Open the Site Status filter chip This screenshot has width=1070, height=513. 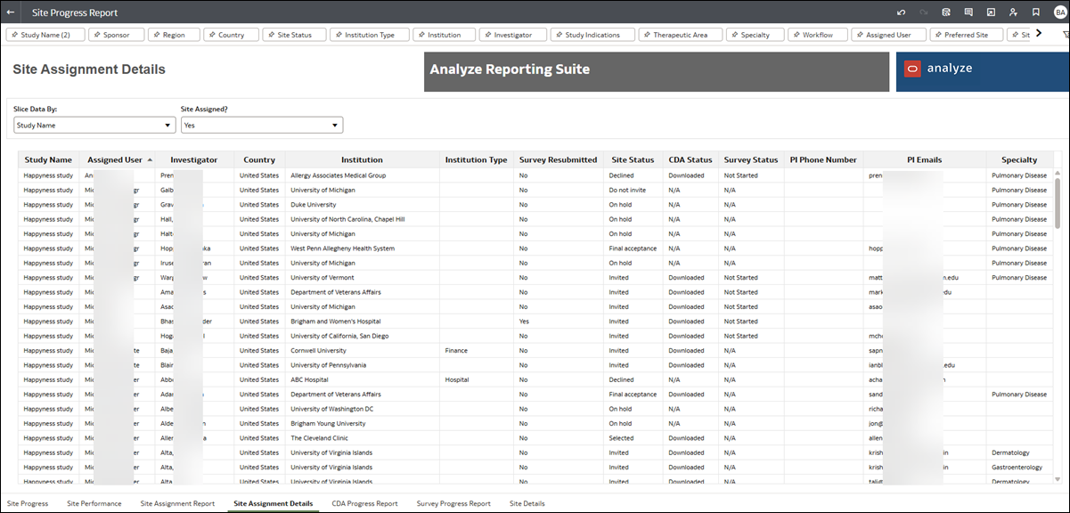coord(294,35)
